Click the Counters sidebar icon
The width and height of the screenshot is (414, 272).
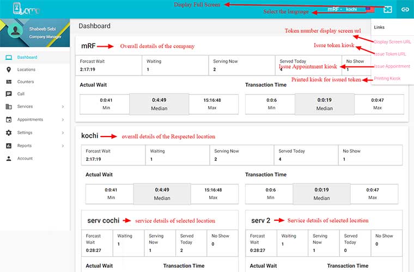[x=9, y=82]
